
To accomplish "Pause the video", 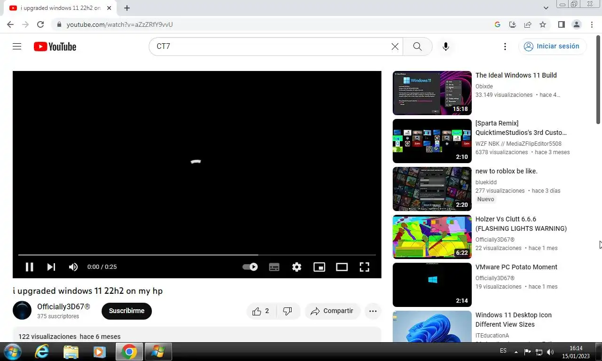I will click(29, 267).
